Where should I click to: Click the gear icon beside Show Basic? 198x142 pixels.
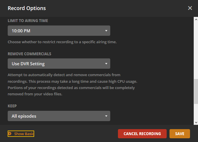tap(10, 134)
